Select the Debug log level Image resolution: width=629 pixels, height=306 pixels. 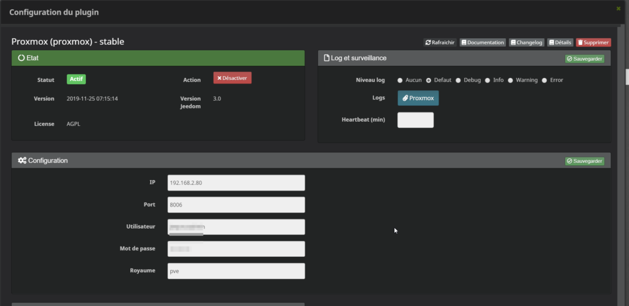[x=458, y=80]
